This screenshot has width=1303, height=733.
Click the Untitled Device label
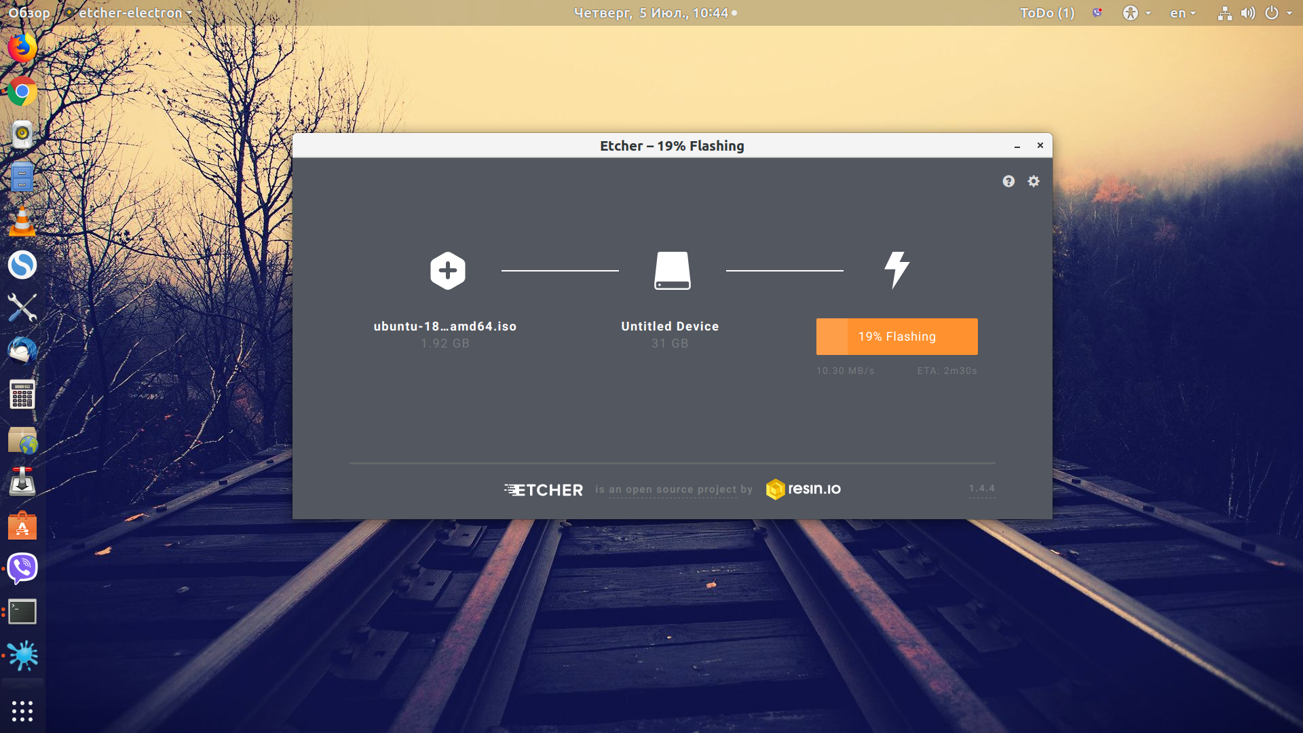click(x=670, y=326)
